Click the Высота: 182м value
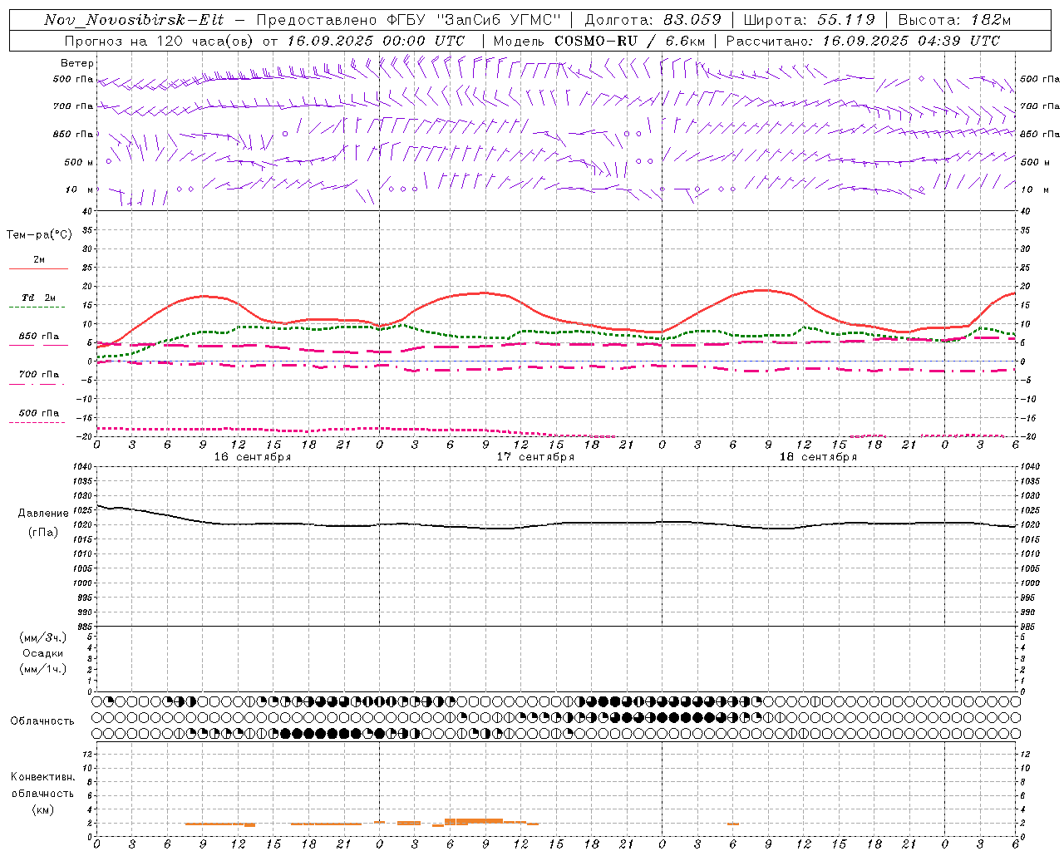This screenshot has height=851, width=1064. [954, 20]
